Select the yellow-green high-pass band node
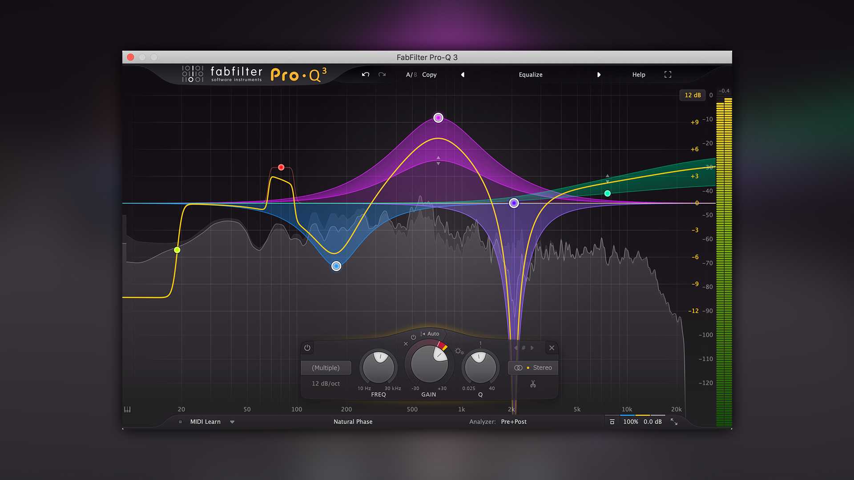The image size is (854, 480). (177, 250)
